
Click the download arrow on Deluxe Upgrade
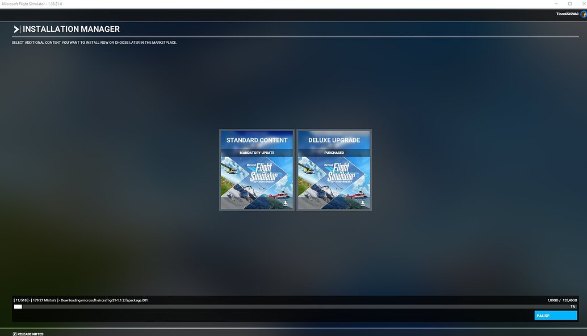[363, 203]
